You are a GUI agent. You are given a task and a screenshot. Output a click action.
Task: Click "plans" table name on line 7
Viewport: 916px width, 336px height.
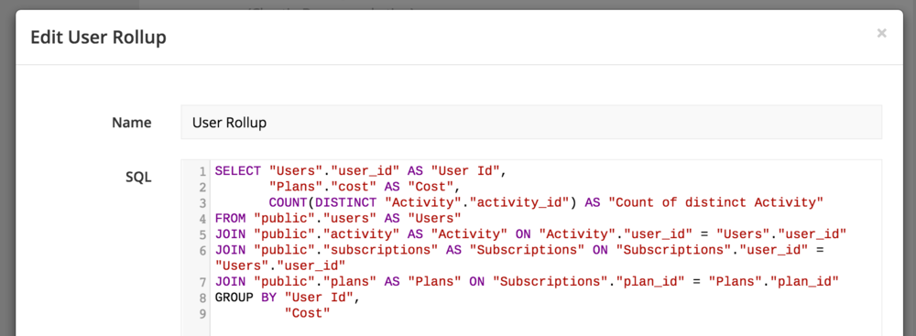(x=349, y=282)
